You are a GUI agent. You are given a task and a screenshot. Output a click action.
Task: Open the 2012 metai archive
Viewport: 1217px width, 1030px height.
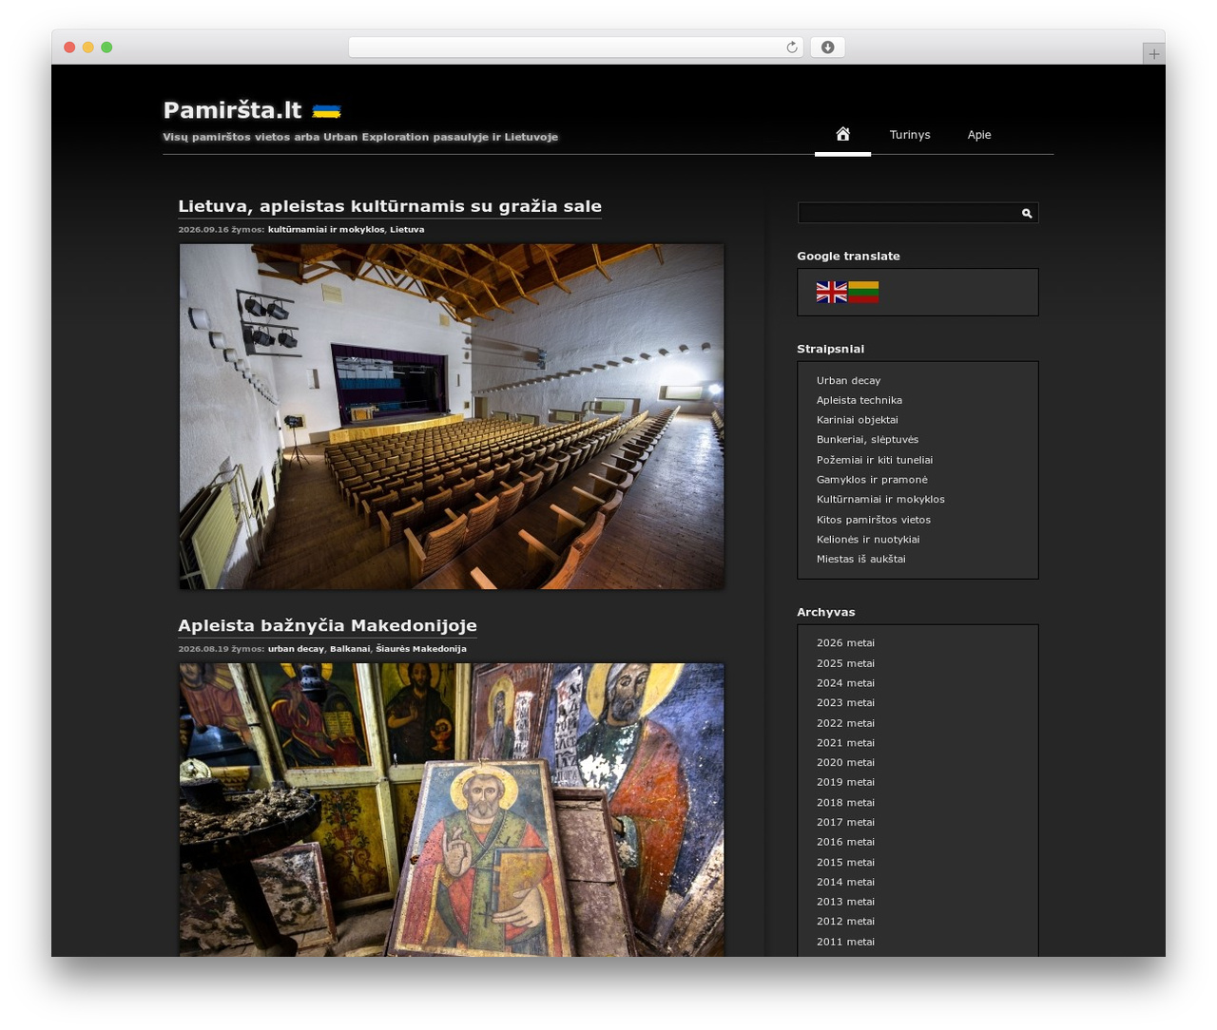coord(845,922)
